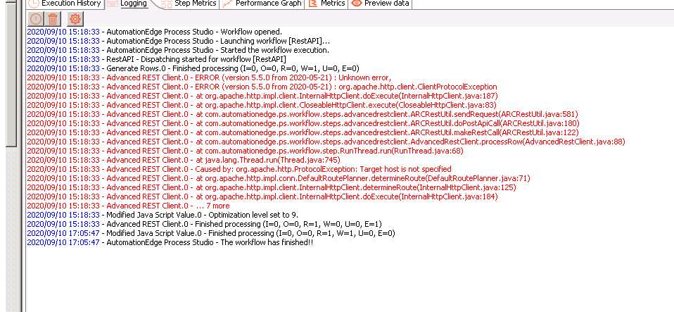The image size is (674, 312).
Task: Select the Generate Rows.0 Finished processing line
Action: [x=193, y=68]
